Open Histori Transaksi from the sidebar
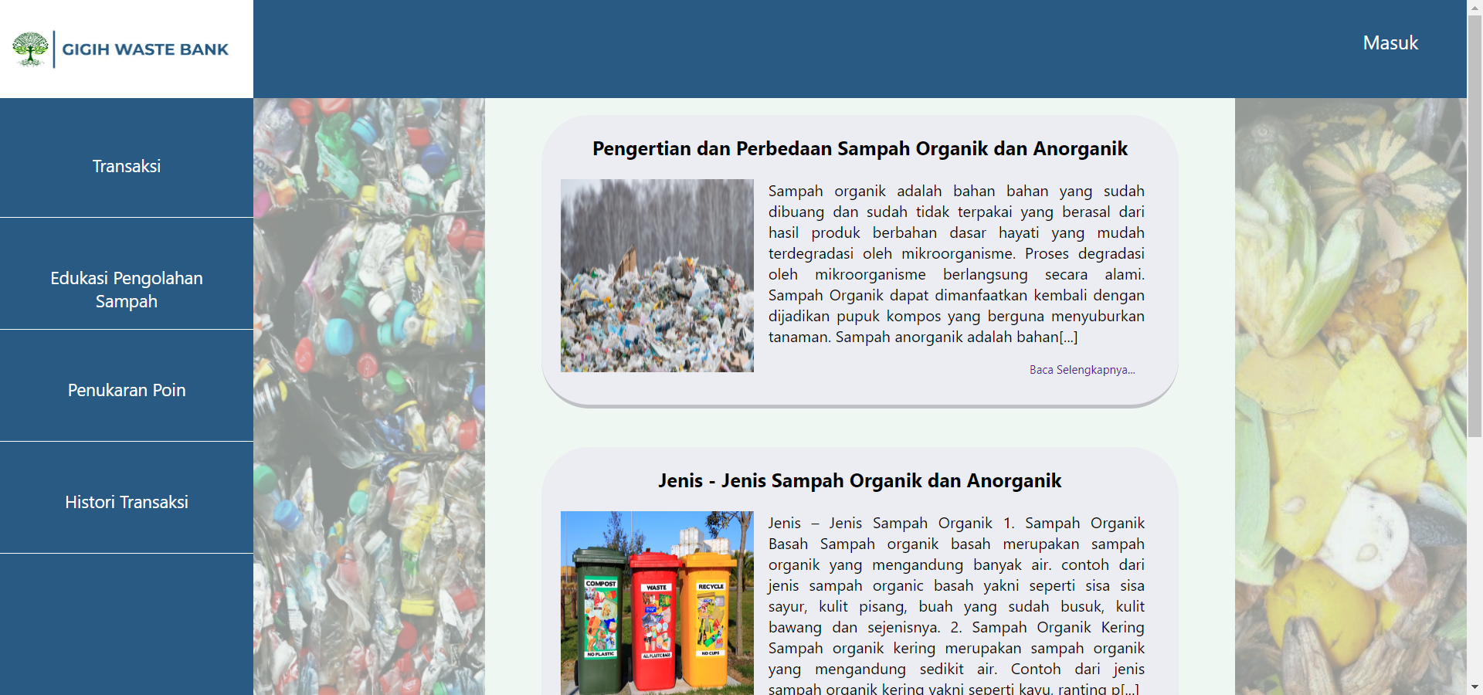The width and height of the screenshot is (1483, 695). pos(127,502)
